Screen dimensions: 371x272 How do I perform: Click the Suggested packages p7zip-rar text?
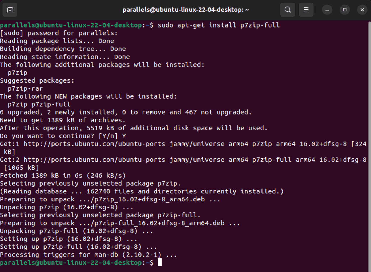(25, 88)
